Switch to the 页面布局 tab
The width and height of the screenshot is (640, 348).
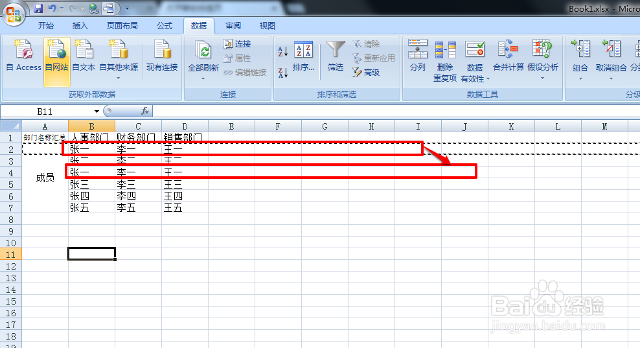pyautogui.click(x=122, y=26)
